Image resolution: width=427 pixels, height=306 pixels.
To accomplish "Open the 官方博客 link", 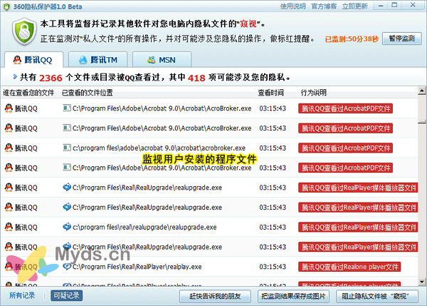I will coord(324,6).
